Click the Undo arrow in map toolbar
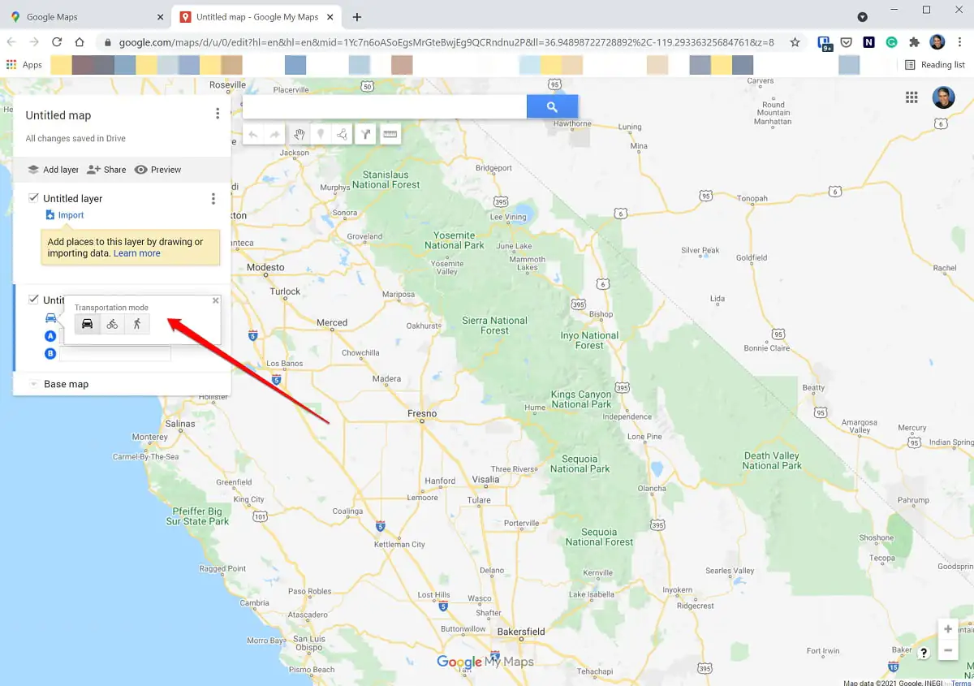The height and width of the screenshot is (686, 974). (253, 134)
